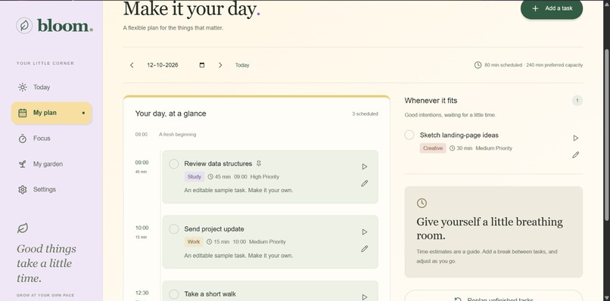The height and width of the screenshot is (301, 610).
Task: Click the Send project update title
Action: coord(214,229)
